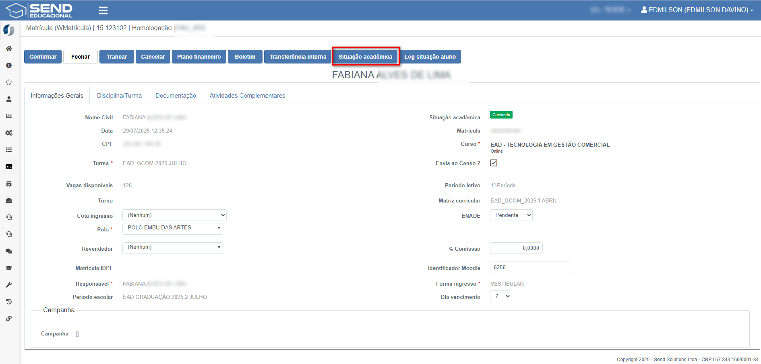761x364 pixels.
Task: Expand the ENADE Pendente dropdown
Action: pos(511,215)
